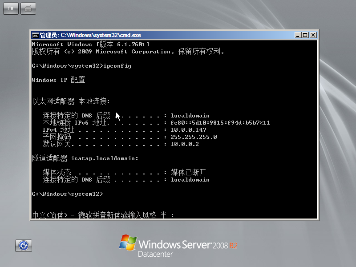This screenshot has width=356, height=267.
Task: Open the cmd.exe title bar system icon
Action: point(35,36)
